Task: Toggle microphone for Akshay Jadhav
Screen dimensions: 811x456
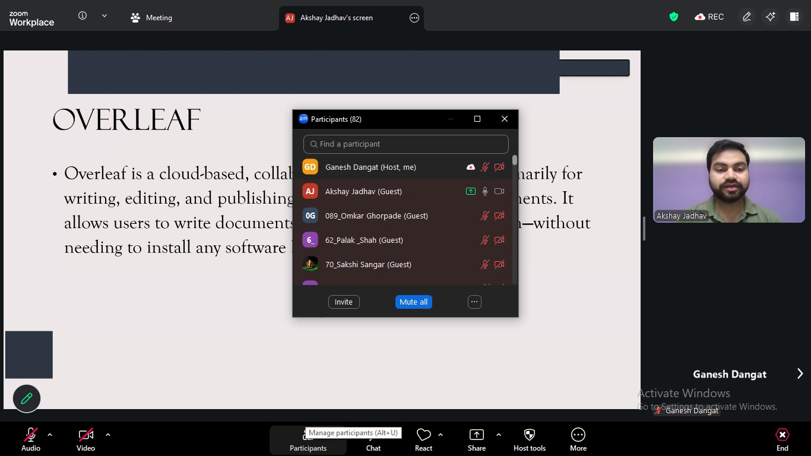Action: (485, 191)
